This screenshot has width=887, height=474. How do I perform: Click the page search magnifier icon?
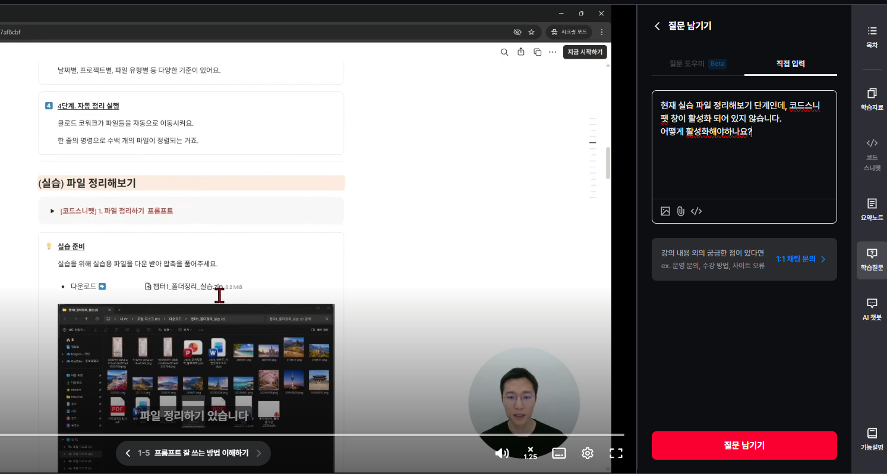504,52
